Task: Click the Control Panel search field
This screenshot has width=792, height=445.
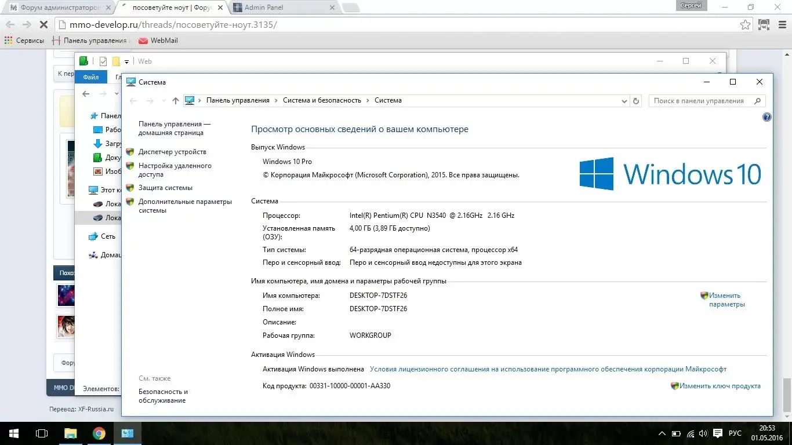Action: point(707,101)
